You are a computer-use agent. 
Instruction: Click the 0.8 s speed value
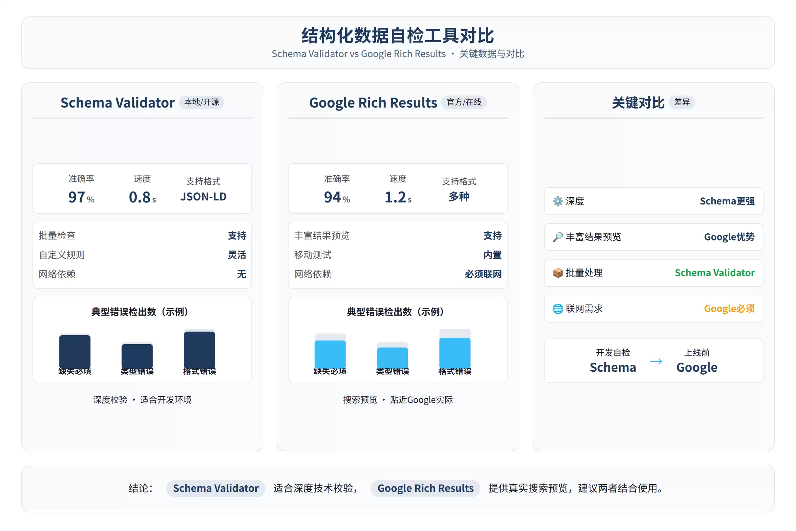click(x=142, y=197)
